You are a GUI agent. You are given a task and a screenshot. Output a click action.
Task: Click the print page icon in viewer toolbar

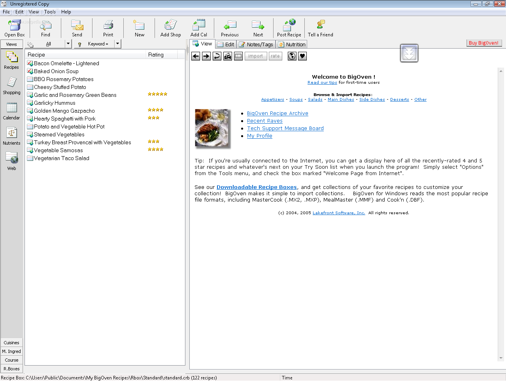(228, 56)
